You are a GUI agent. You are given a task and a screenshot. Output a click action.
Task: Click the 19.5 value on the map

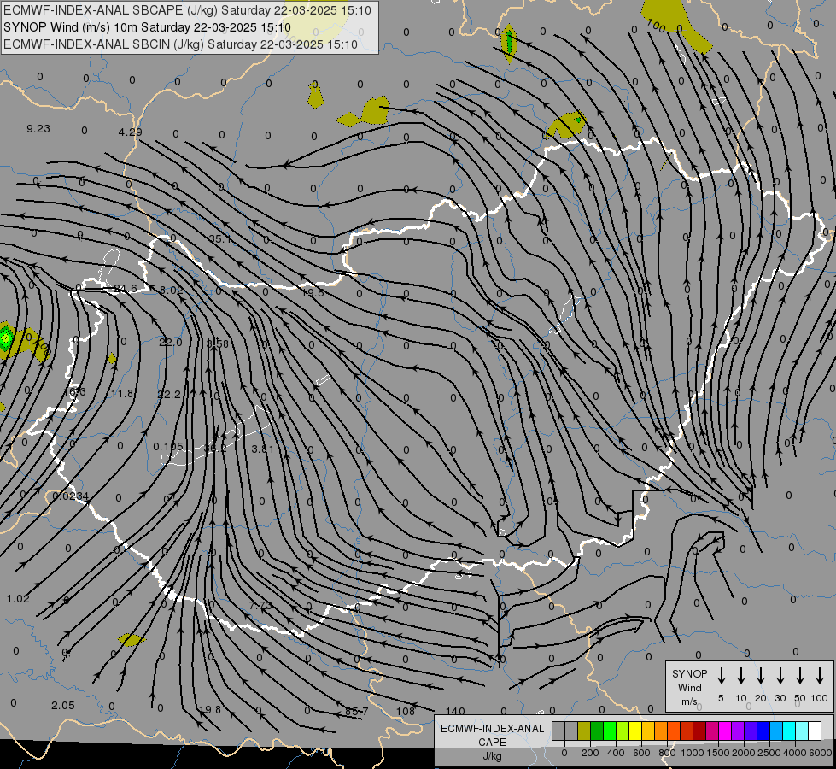(x=313, y=292)
